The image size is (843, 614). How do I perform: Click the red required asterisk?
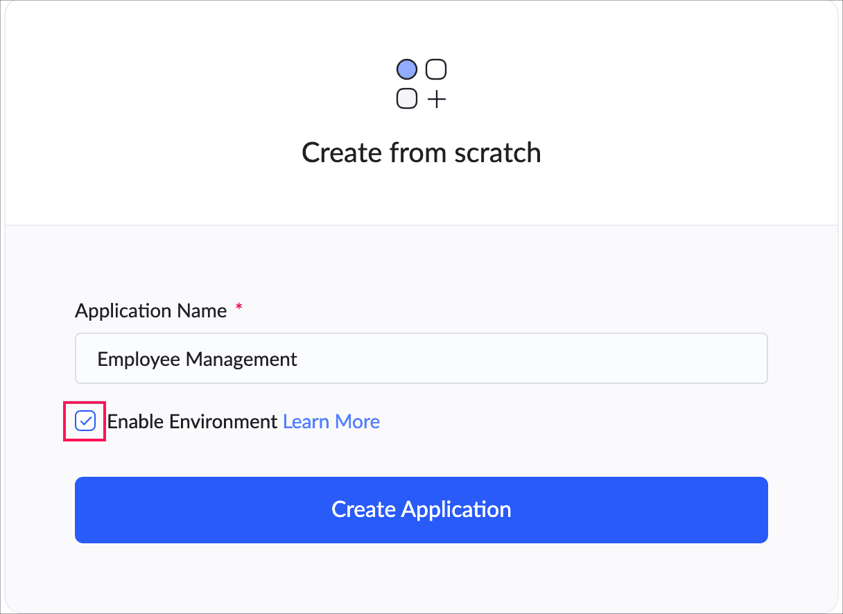[239, 308]
